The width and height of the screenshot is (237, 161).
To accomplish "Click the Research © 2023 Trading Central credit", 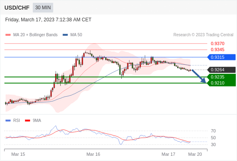I will pos(203,35).
